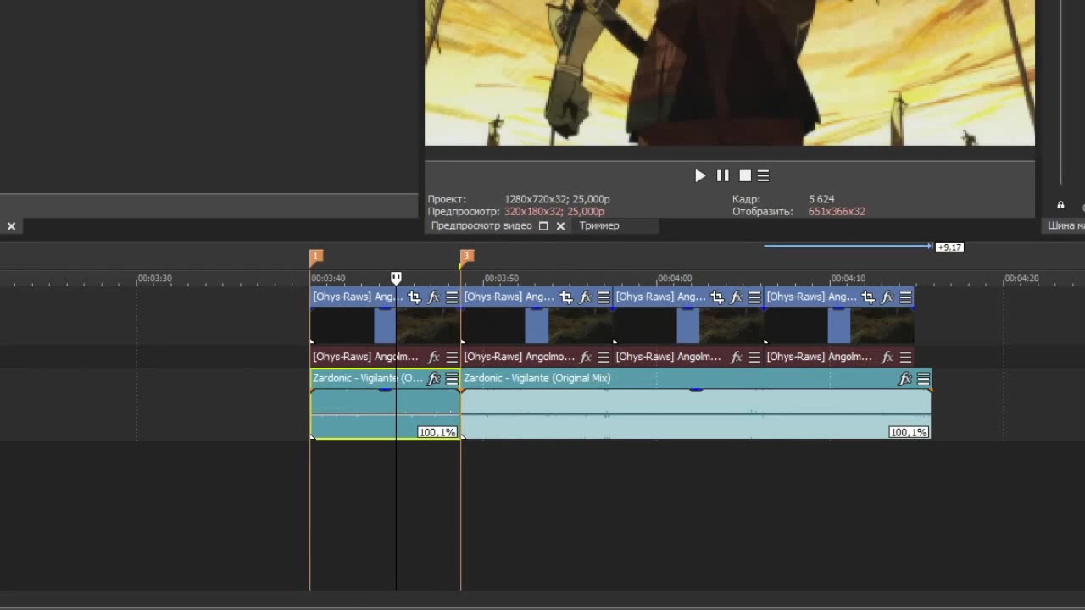Viewport: 1085px width, 610px height.
Task: Open the menu of the video clip starting at marker 3
Action: 604,297
